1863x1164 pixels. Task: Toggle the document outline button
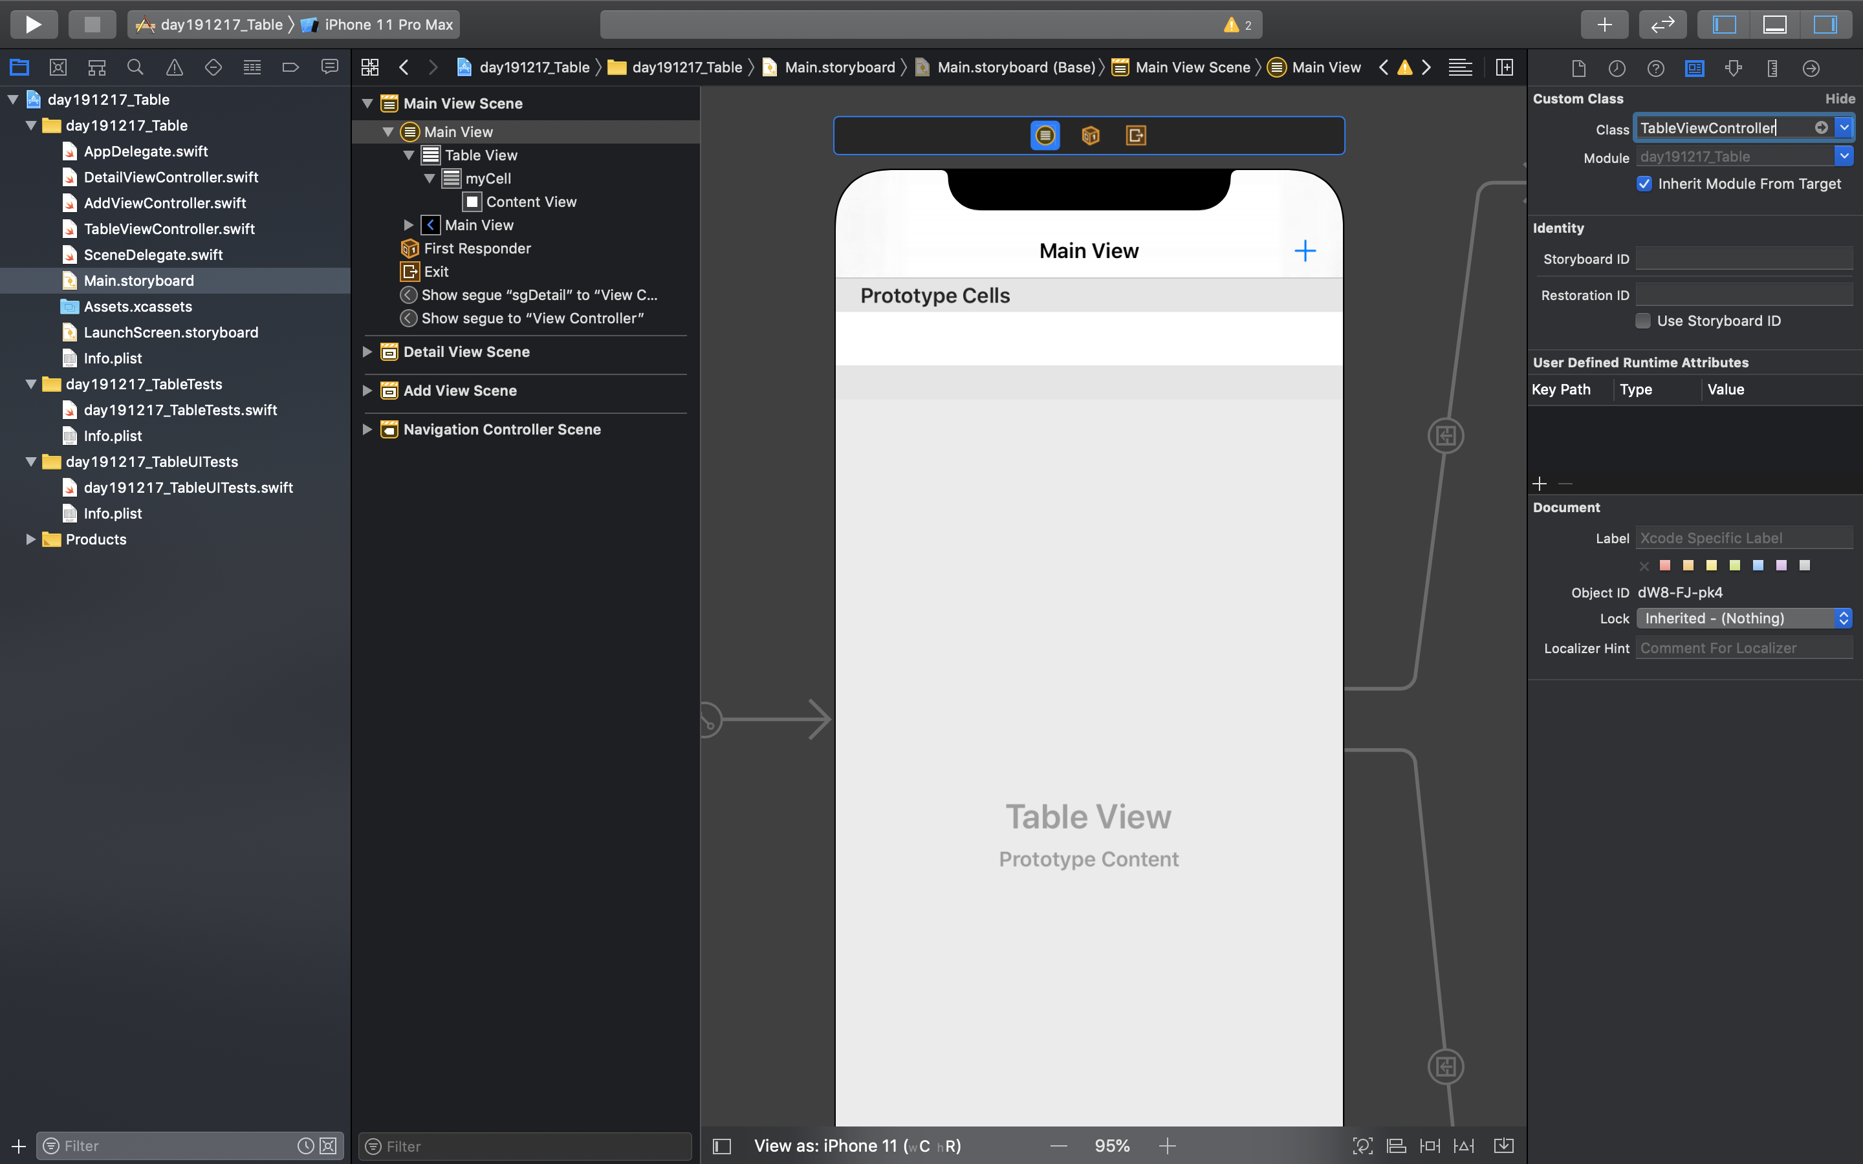coord(721,1145)
